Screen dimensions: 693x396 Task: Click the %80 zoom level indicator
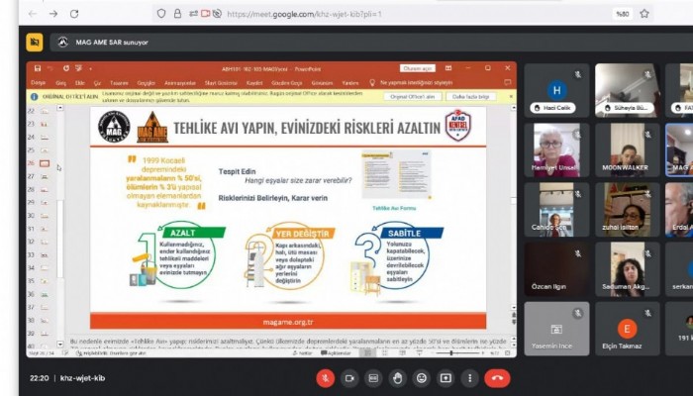pyautogui.click(x=623, y=14)
